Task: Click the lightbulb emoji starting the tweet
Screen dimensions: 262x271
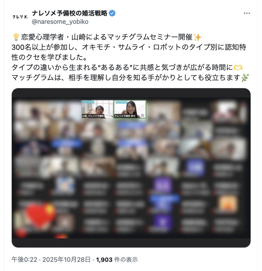Action: [16, 37]
